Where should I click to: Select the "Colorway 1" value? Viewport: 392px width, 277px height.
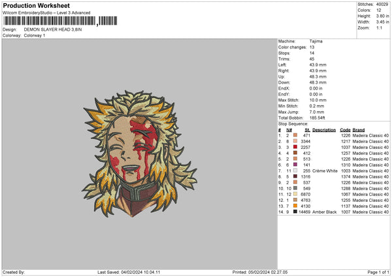tap(35, 35)
